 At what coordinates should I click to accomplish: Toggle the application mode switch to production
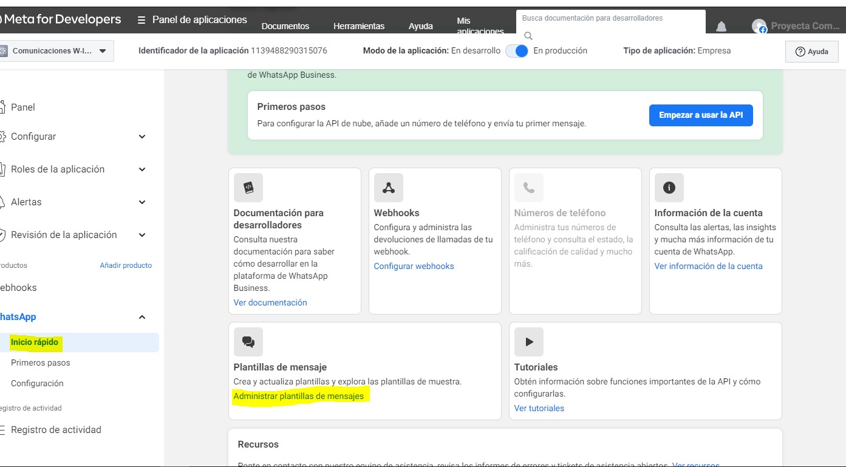coord(517,51)
